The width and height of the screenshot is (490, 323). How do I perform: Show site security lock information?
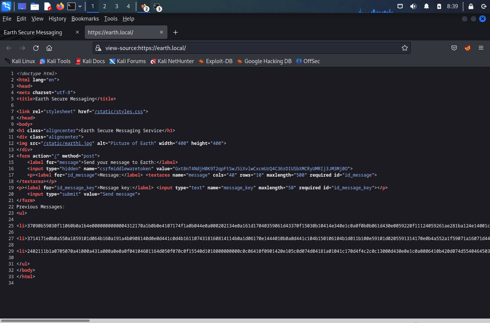click(x=98, y=48)
